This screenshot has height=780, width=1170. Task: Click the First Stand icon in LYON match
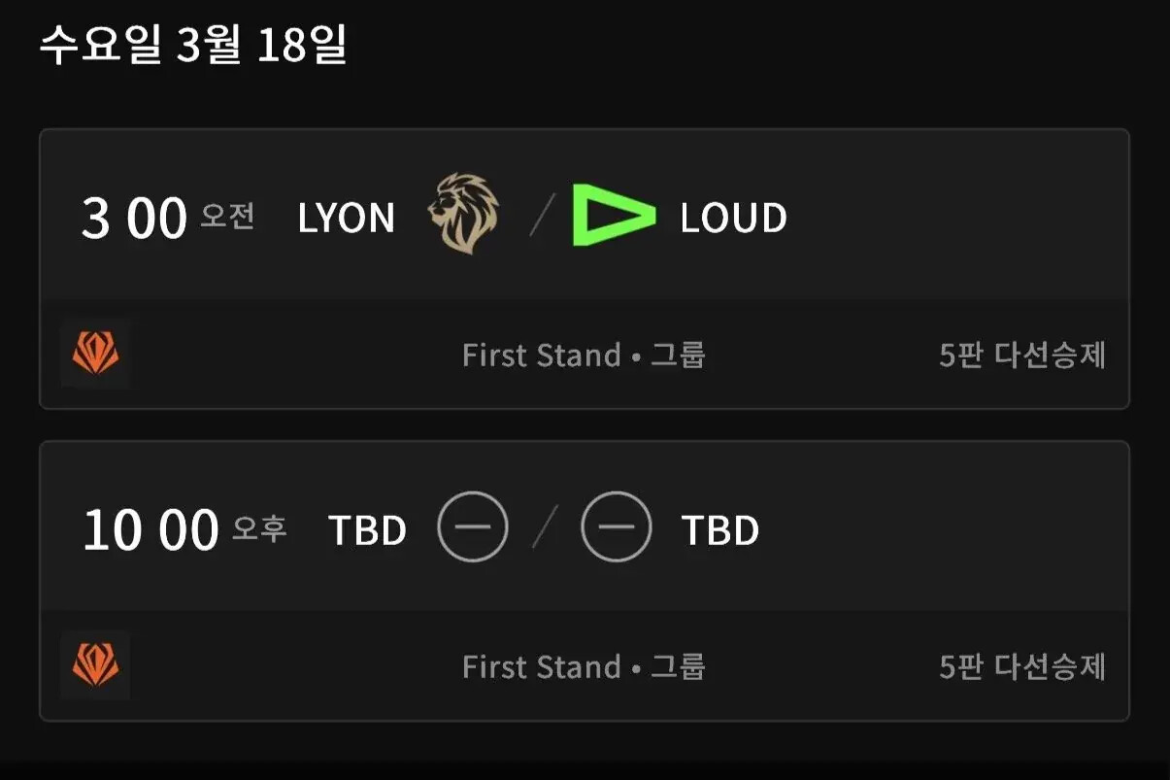click(x=95, y=355)
